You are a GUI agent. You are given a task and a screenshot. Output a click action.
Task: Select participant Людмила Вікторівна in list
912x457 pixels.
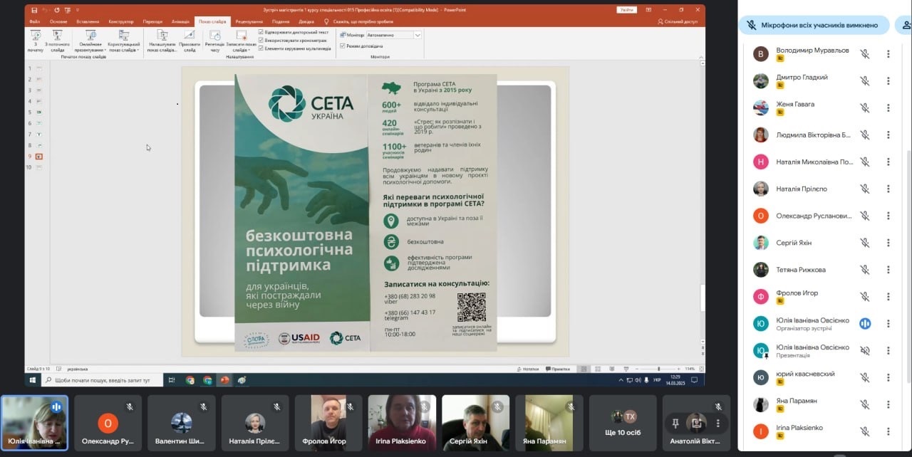[x=824, y=135]
